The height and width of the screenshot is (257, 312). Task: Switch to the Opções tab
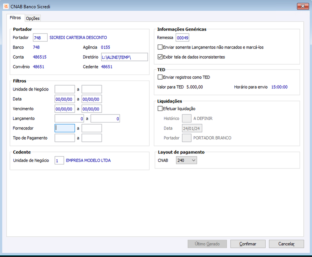pyautogui.click(x=33, y=18)
